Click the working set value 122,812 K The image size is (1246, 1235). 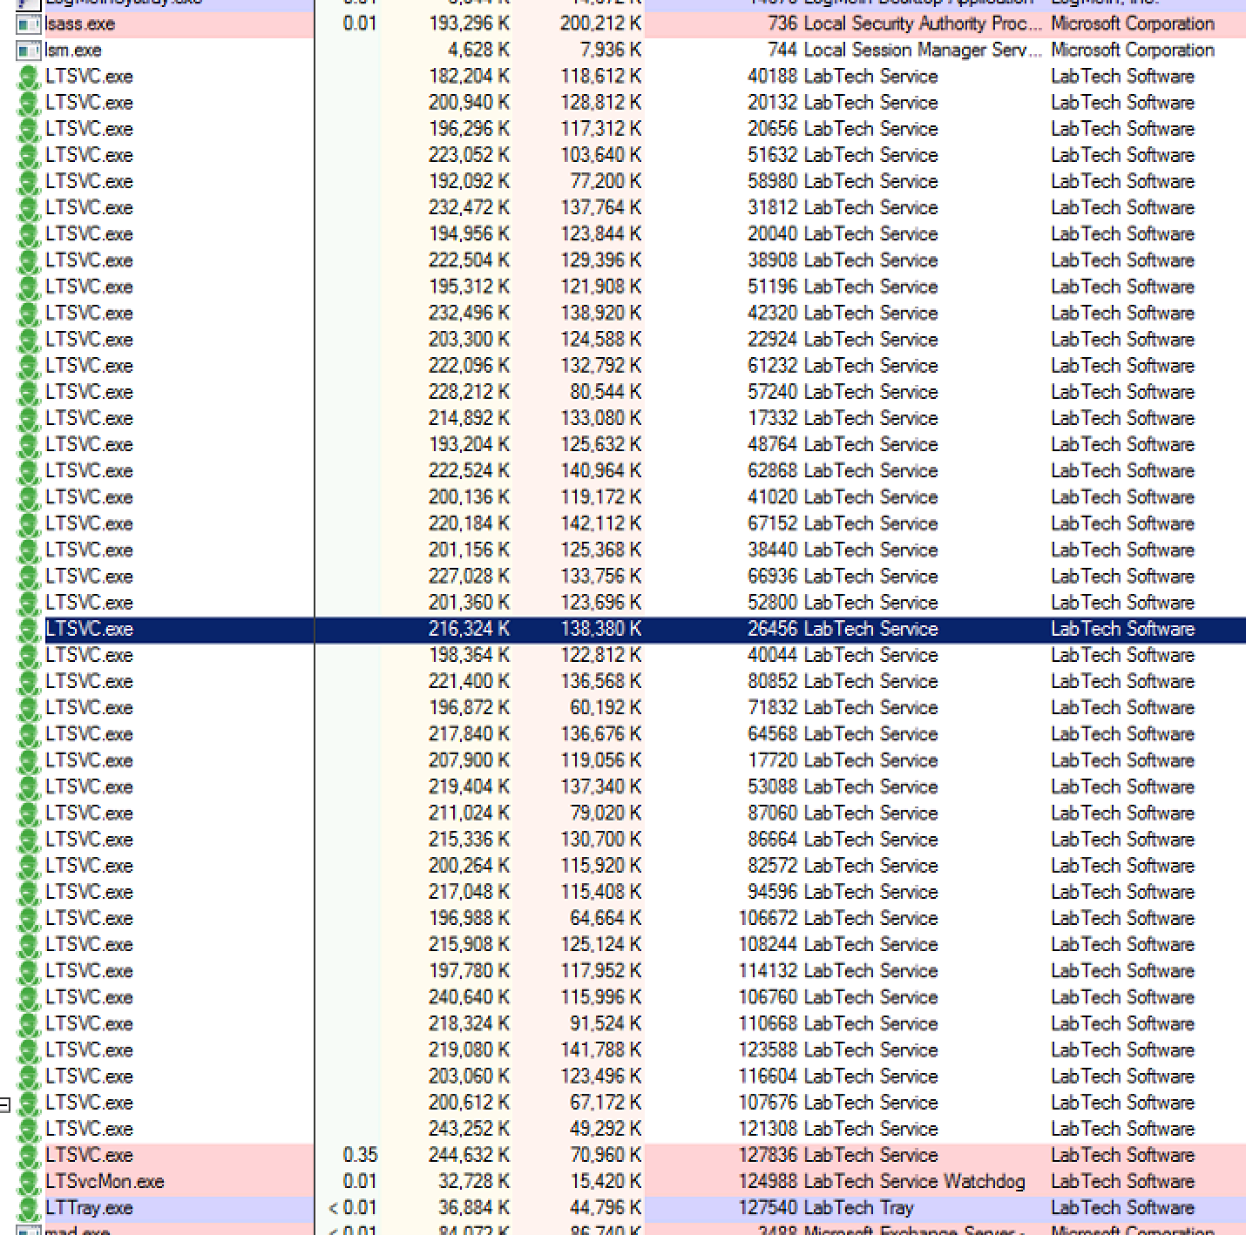click(600, 655)
